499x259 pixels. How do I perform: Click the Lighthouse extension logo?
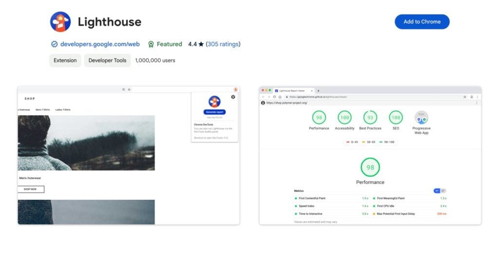(60, 22)
